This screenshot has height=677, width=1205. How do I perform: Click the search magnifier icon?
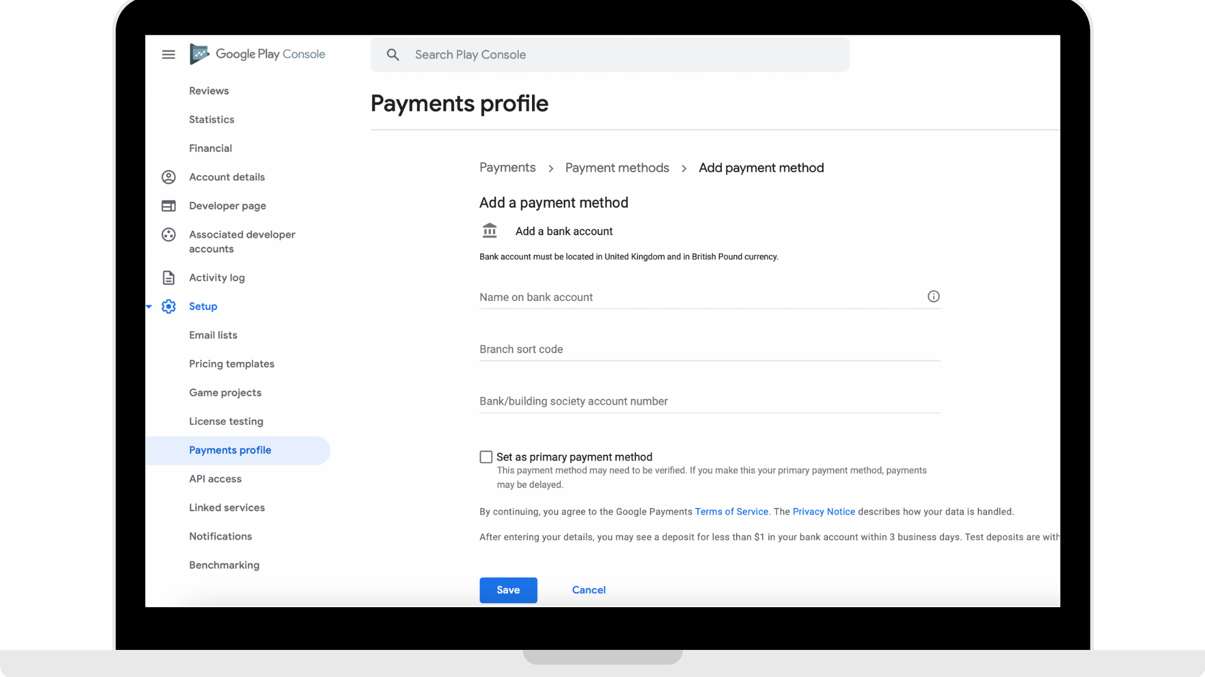click(x=393, y=55)
